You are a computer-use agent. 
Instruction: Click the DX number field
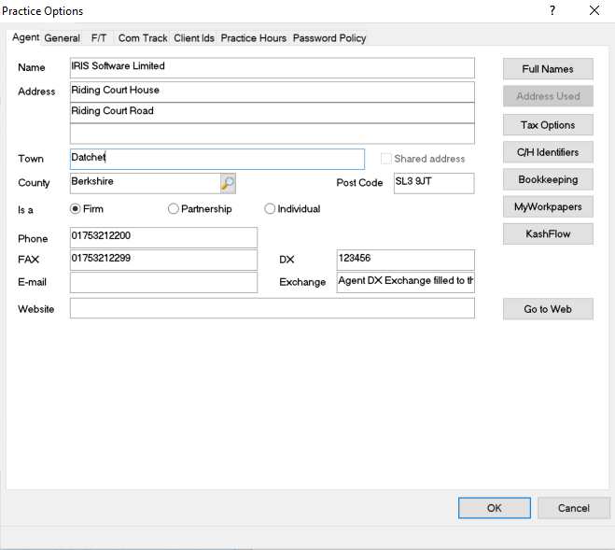coord(406,260)
